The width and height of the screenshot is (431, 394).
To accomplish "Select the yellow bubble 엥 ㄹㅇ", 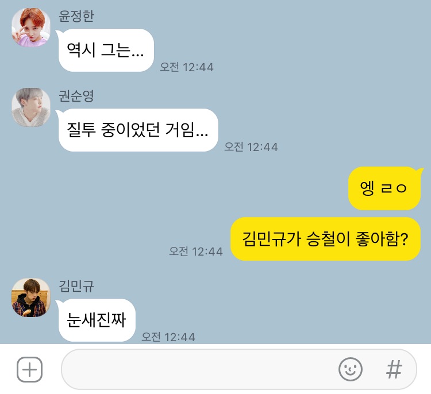I will [x=385, y=188].
